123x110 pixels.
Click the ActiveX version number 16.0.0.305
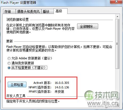(x=62, y=83)
